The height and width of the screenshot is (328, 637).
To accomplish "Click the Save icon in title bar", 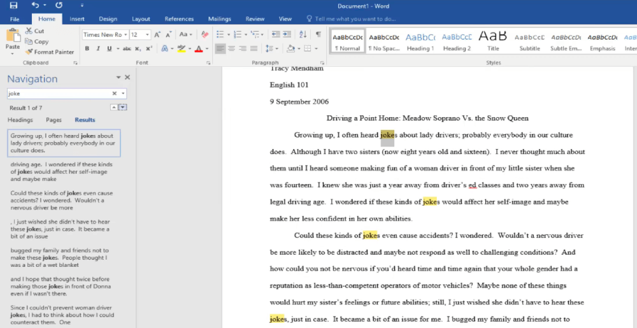I will click(x=13, y=6).
